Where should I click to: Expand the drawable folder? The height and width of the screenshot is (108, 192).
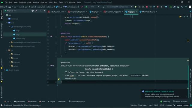pos(9,54)
